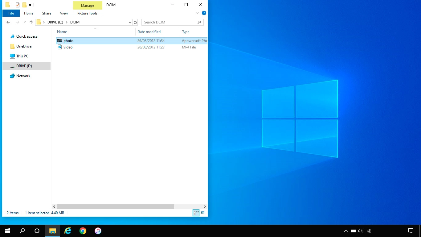The image size is (421, 237).
Task: Enable Details view in status bar
Action: click(196, 213)
